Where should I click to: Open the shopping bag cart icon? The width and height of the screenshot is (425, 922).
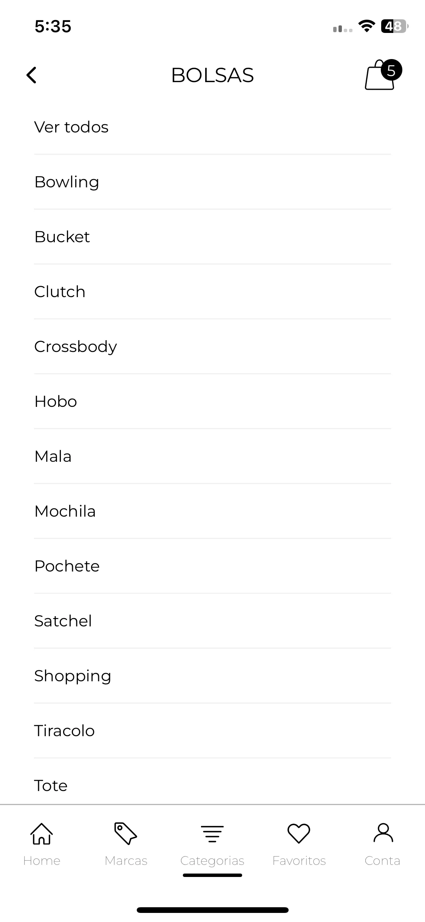click(380, 75)
